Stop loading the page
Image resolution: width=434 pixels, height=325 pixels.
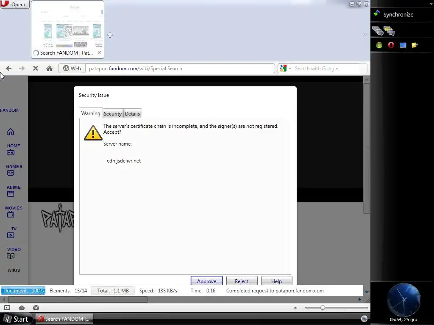[x=36, y=68]
